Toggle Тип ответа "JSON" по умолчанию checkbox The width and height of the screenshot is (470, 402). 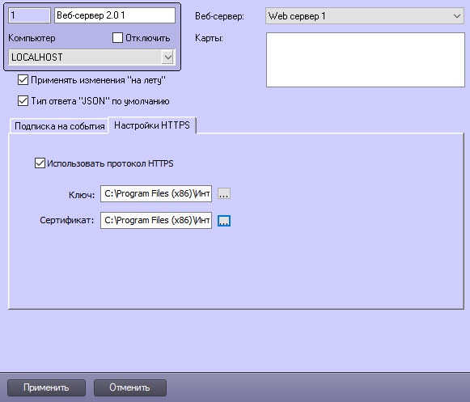pyautogui.click(x=23, y=101)
